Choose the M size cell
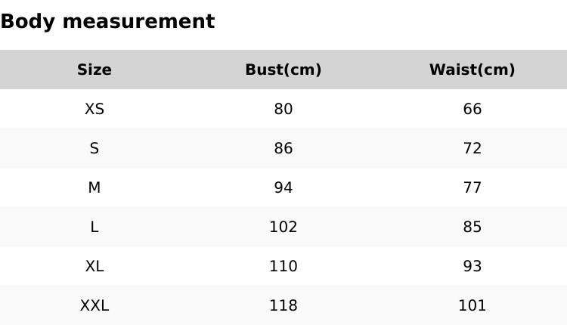Screen dimensions: 567x325 pos(94,188)
